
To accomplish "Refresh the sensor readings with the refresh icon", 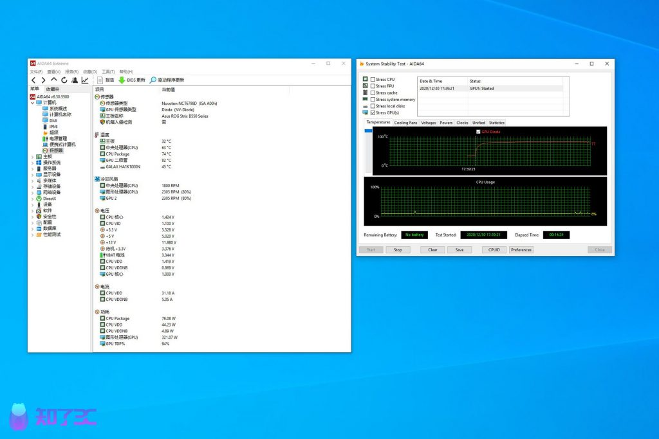I will pyautogui.click(x=64, y=80).
